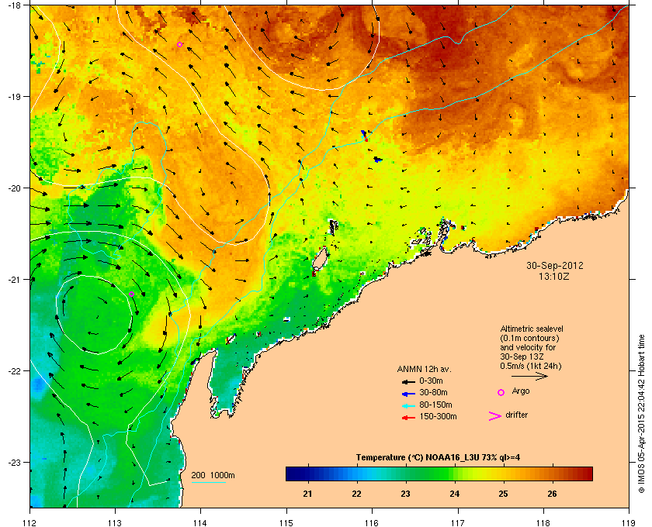Screen dimensions: 652x527
Task: Click the colorbar tick label 22
Action: 357,494
